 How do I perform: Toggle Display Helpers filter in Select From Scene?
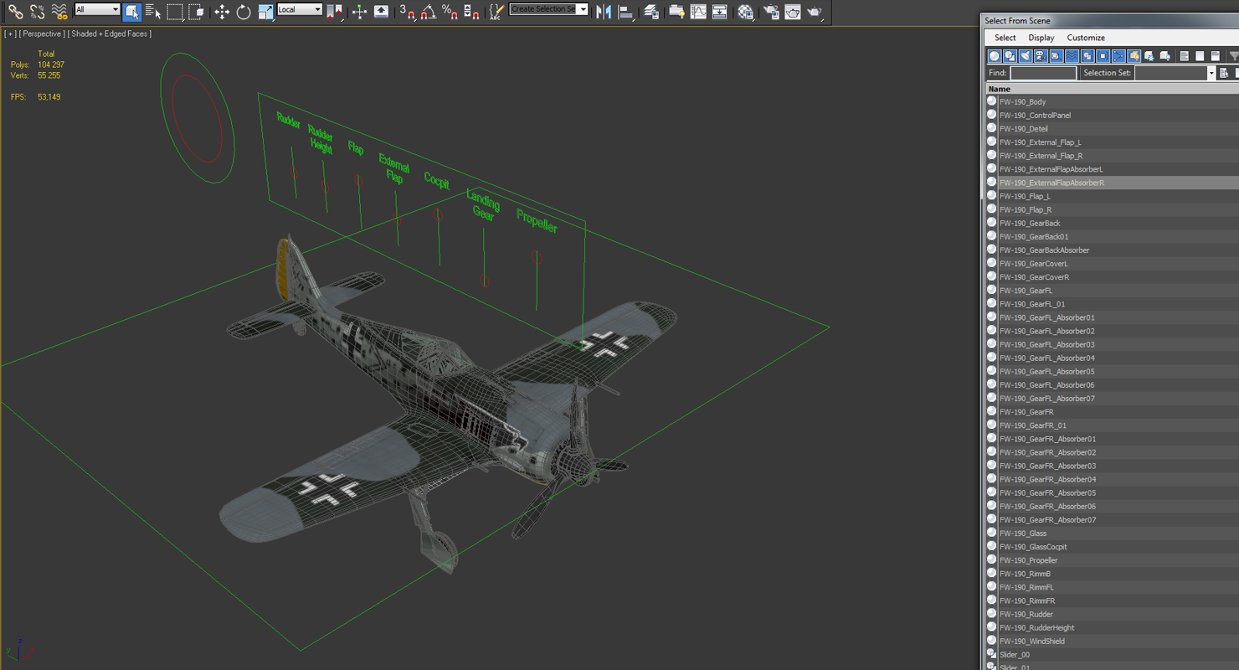1056,56
